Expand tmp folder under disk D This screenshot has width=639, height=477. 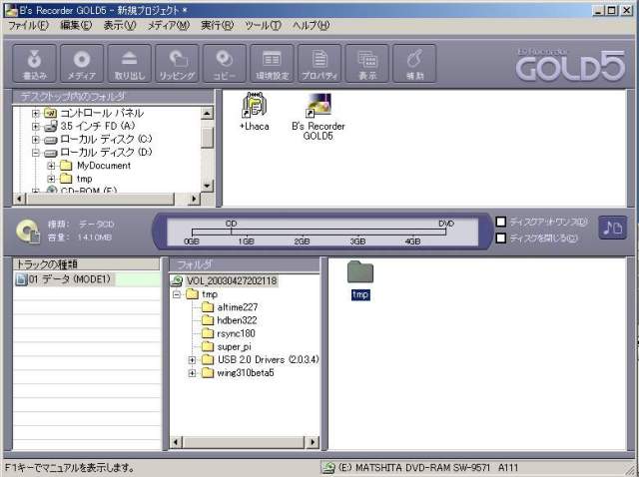pyautogui.click(x=51, y=179)
